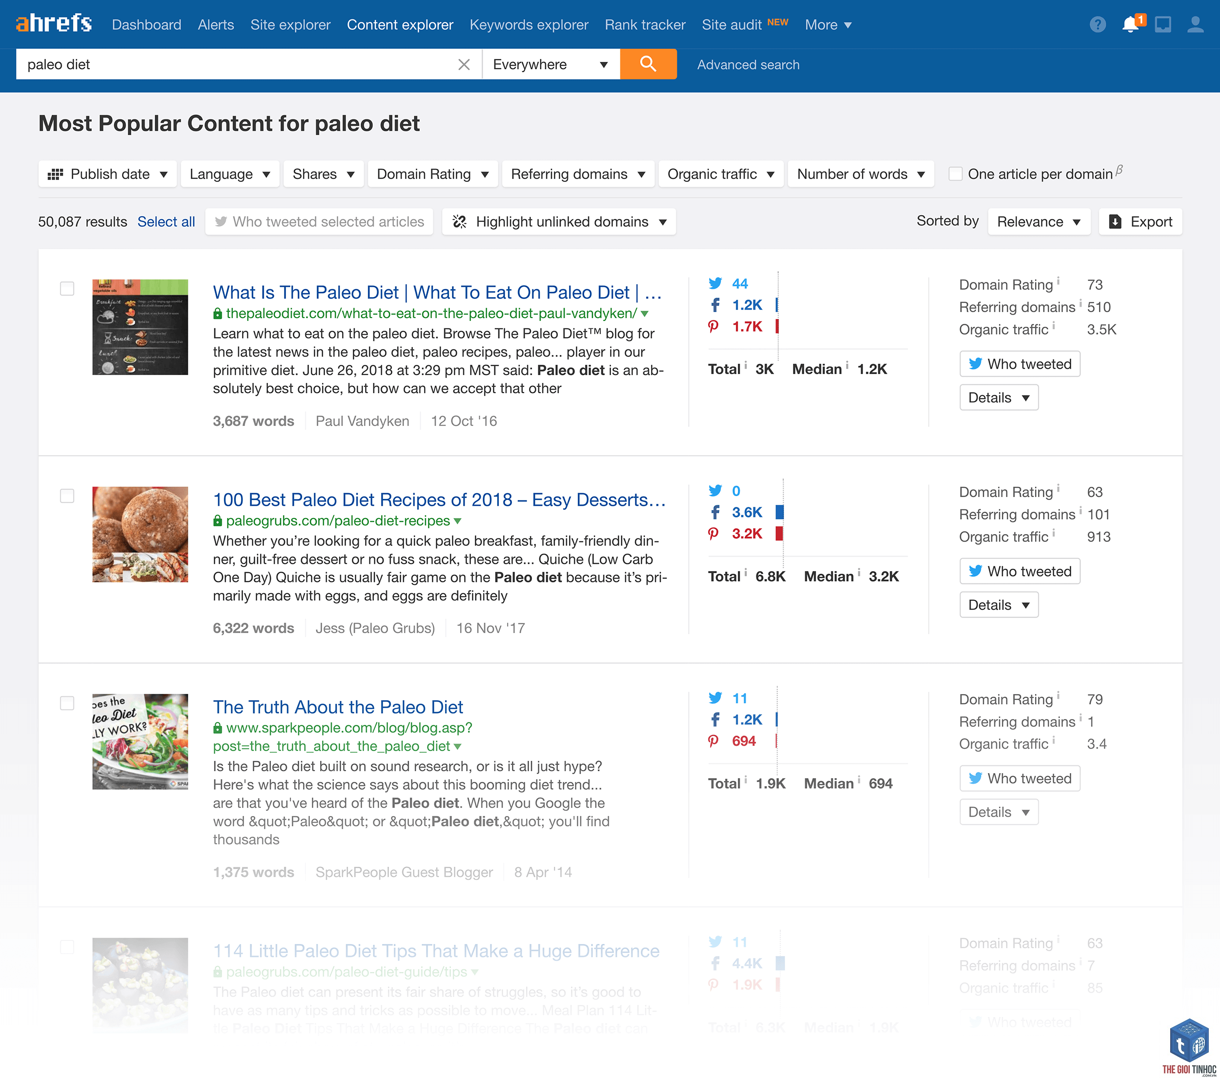This screenshot has width=1220, height=1078.
Task: Open the user account profile icon
Action: tap(1195, 24)
